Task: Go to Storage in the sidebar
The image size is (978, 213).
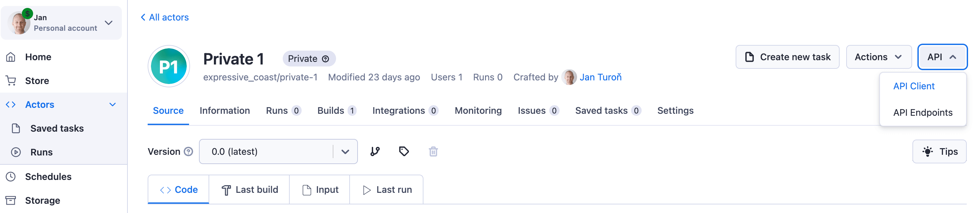Action: click(42, 200)
